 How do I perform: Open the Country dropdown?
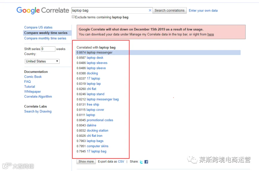click(x=42, y=61)
